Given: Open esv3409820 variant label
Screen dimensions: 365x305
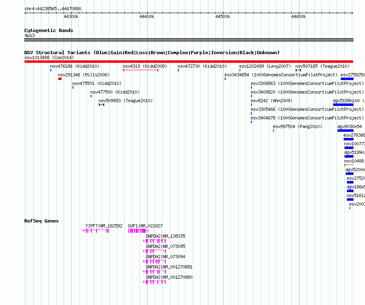Looking at the screenshot, I should pos(307,92).
